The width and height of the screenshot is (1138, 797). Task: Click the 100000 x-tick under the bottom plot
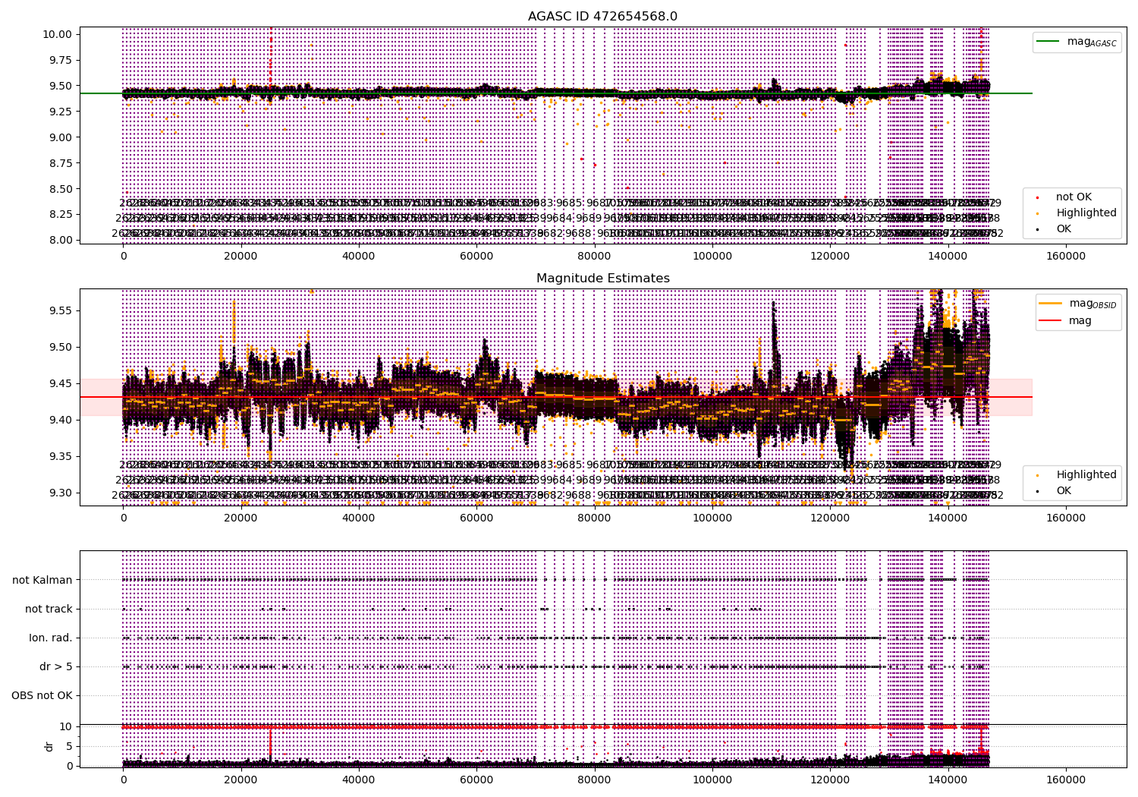pos(712,780)
